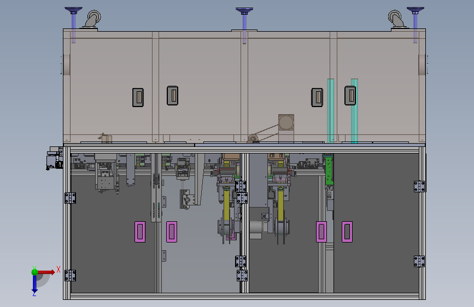This screenshot has height=307, width=474.
Task: Select the middle blue leveling foot
Action: coord(244,26)
